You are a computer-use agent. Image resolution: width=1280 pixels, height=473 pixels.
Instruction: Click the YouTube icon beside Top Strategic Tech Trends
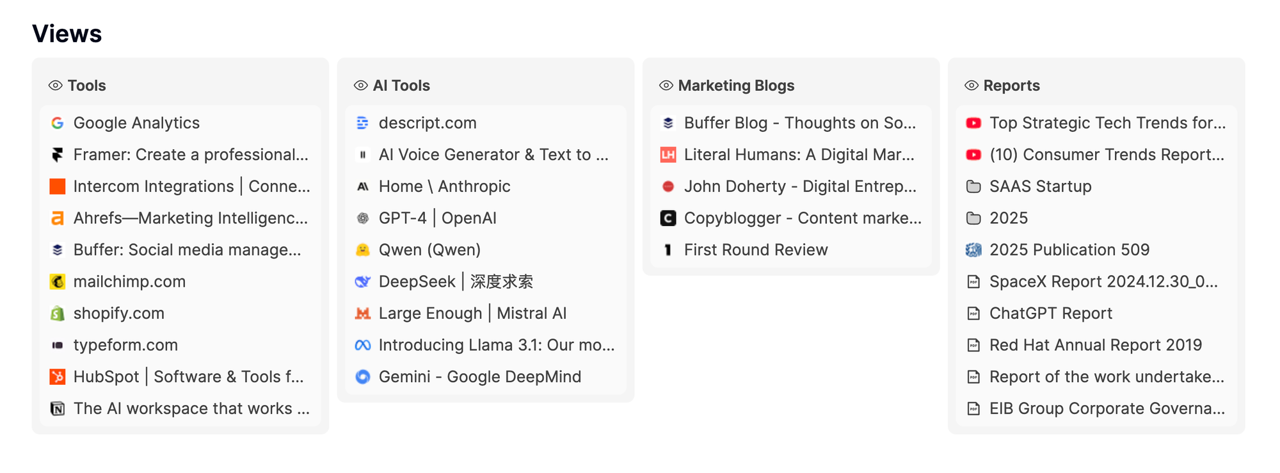973,123
